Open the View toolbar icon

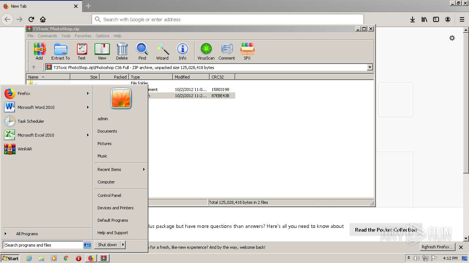coord(102,51)
